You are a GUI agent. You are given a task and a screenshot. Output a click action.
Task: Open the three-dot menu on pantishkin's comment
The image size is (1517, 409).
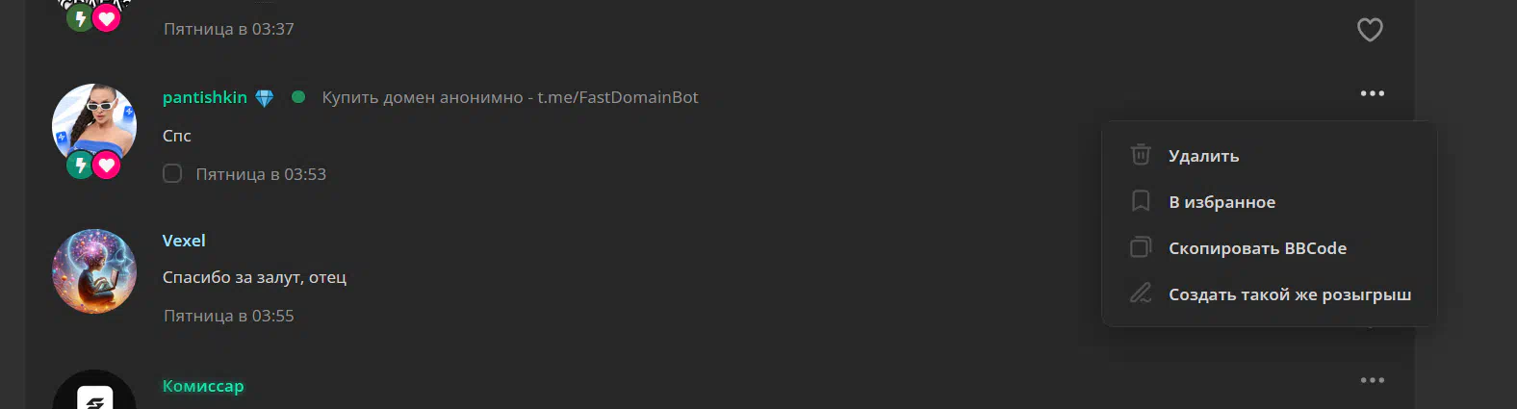pyautogui.click(x=1373, y=93)
